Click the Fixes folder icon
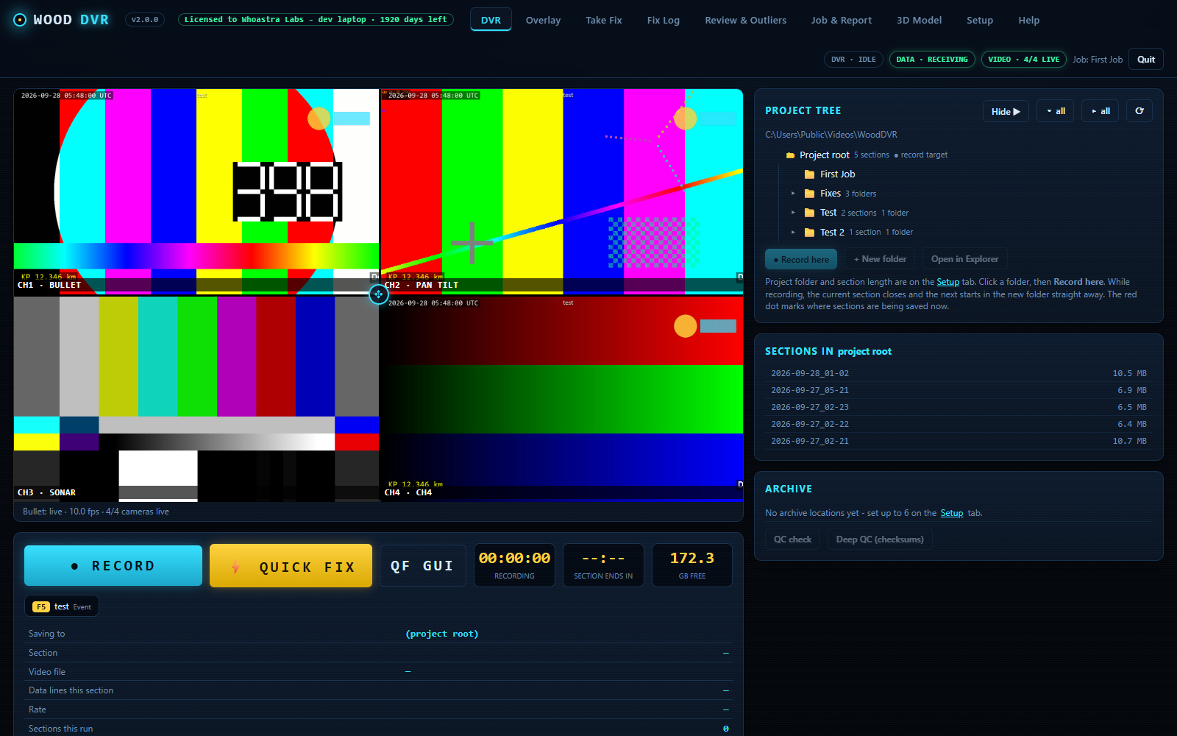Screen dimensions: 1177x736 coord(809,194)
